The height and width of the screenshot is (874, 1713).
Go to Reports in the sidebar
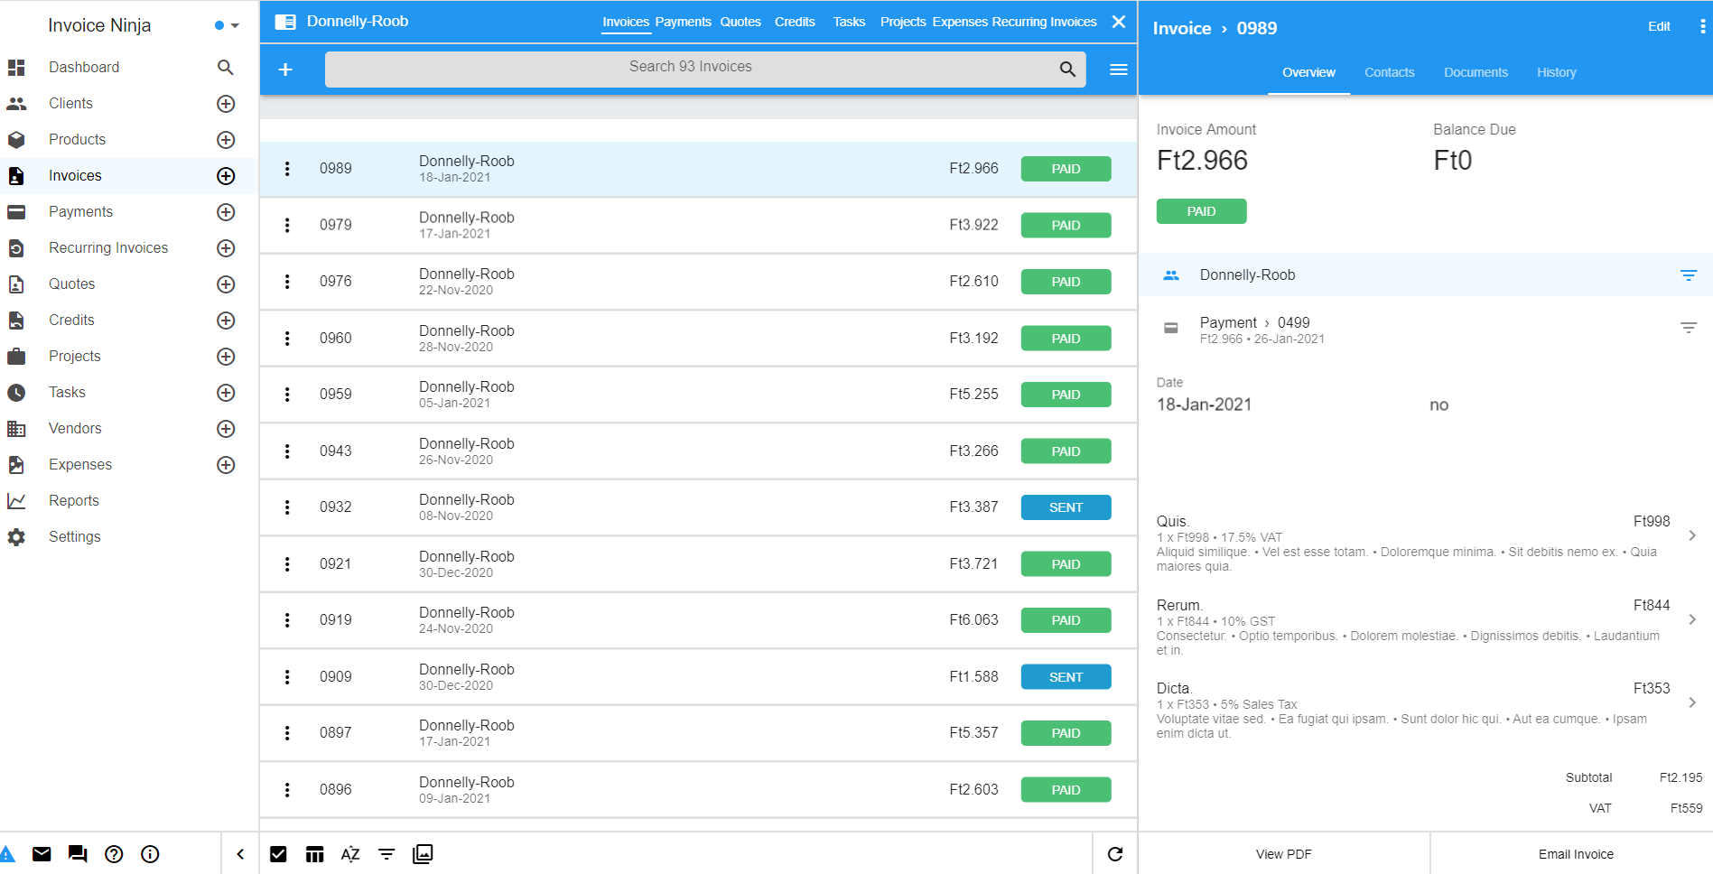[x=74, y=501]
